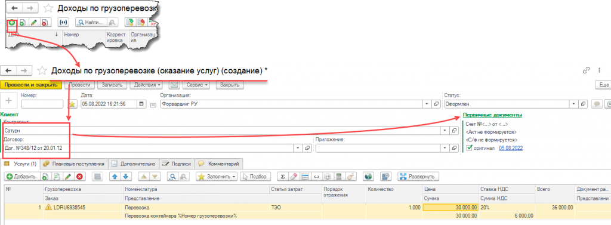Mark for deletion icon in list window
Image resolution: width=611 pixels, height=225 pixels.
(45, 23)
